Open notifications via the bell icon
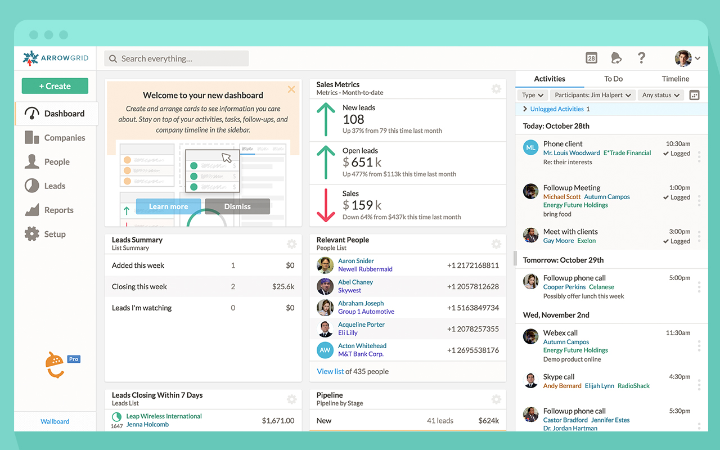 616,58
